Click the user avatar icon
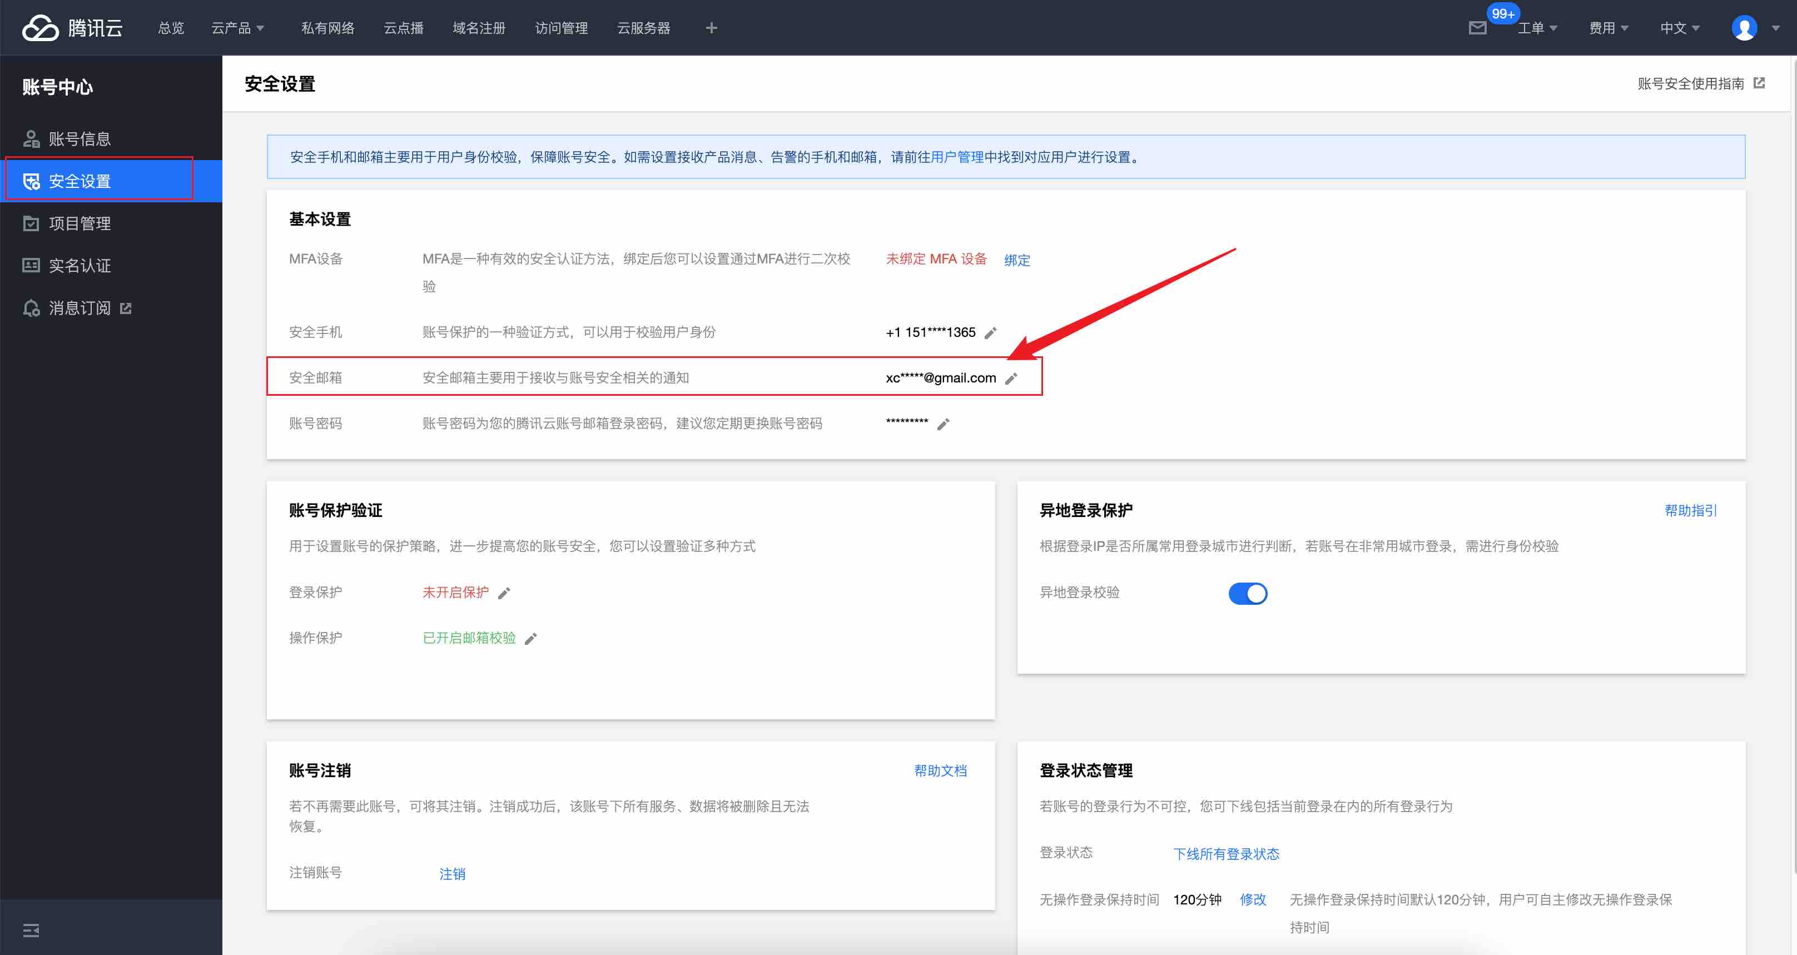The image size is (1797, 955). pyautogui.click(x=1744, y=28)
